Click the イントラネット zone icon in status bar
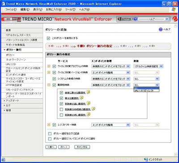The image size is (179, 163). pos(146,159)
